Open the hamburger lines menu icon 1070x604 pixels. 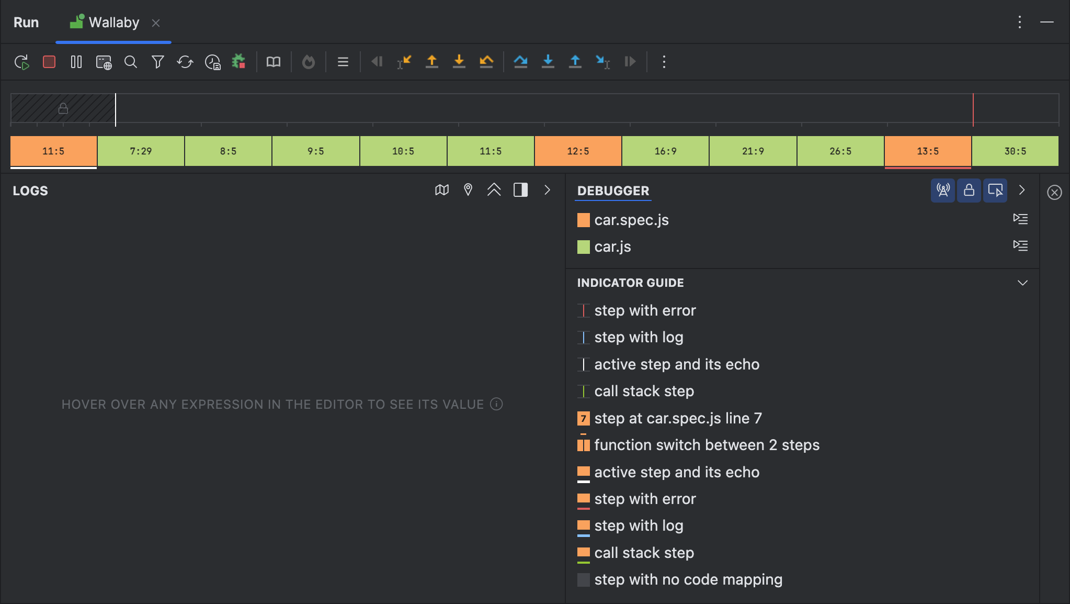(x=343, y=62)
